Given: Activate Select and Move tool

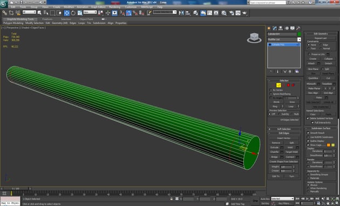Looking at the screenshot, I should pyautogui.click(x=66, y=13).
